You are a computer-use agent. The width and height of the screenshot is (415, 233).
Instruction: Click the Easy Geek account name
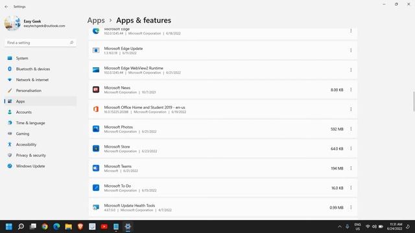(32, 21)
